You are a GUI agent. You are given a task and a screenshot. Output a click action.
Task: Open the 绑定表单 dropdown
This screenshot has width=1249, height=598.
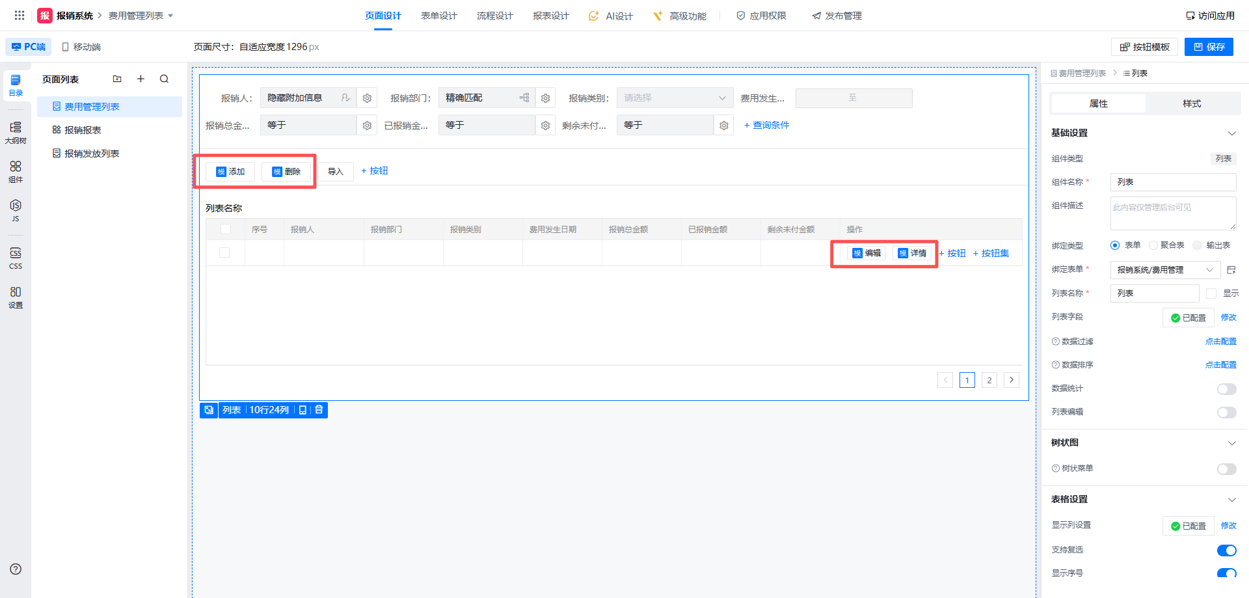click(x=1164, y=270)
